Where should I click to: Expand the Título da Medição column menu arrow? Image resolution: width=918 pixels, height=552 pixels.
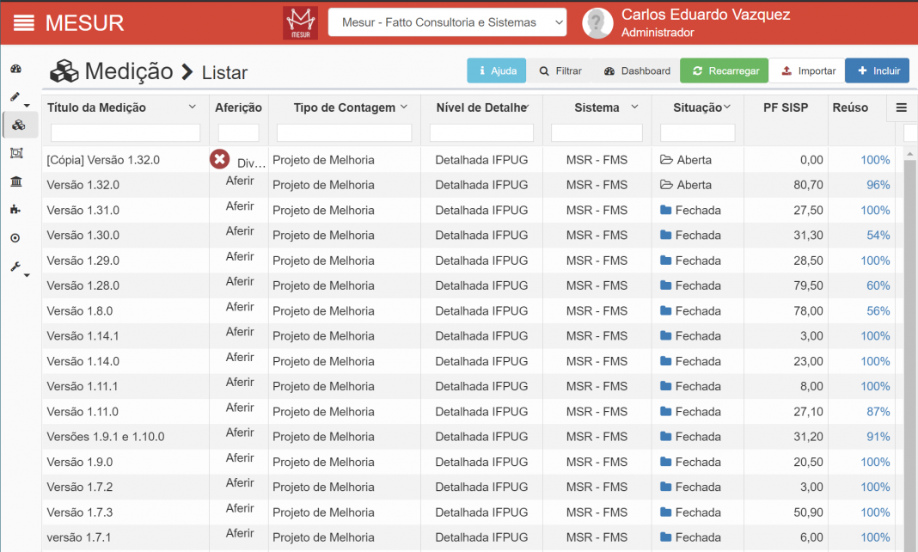pos(192,107)
